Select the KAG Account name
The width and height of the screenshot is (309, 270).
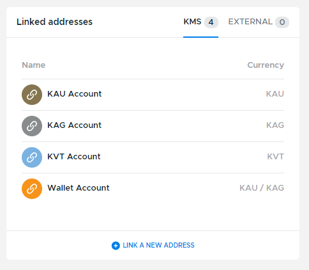74,125
